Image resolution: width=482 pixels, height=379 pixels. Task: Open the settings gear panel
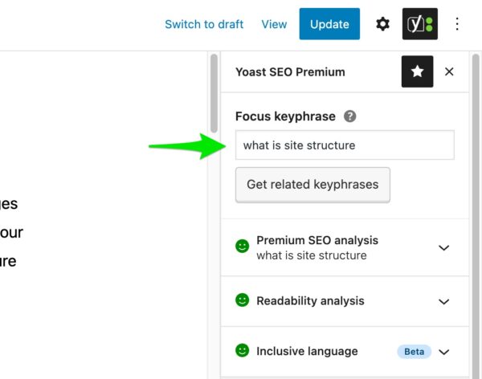tap(382, 24)
